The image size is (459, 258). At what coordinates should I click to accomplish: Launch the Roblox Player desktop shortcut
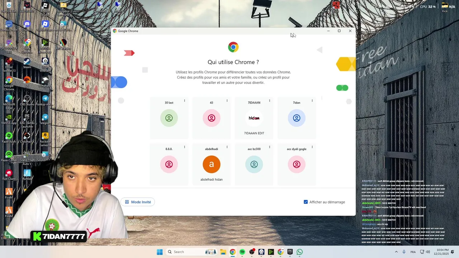45,26
